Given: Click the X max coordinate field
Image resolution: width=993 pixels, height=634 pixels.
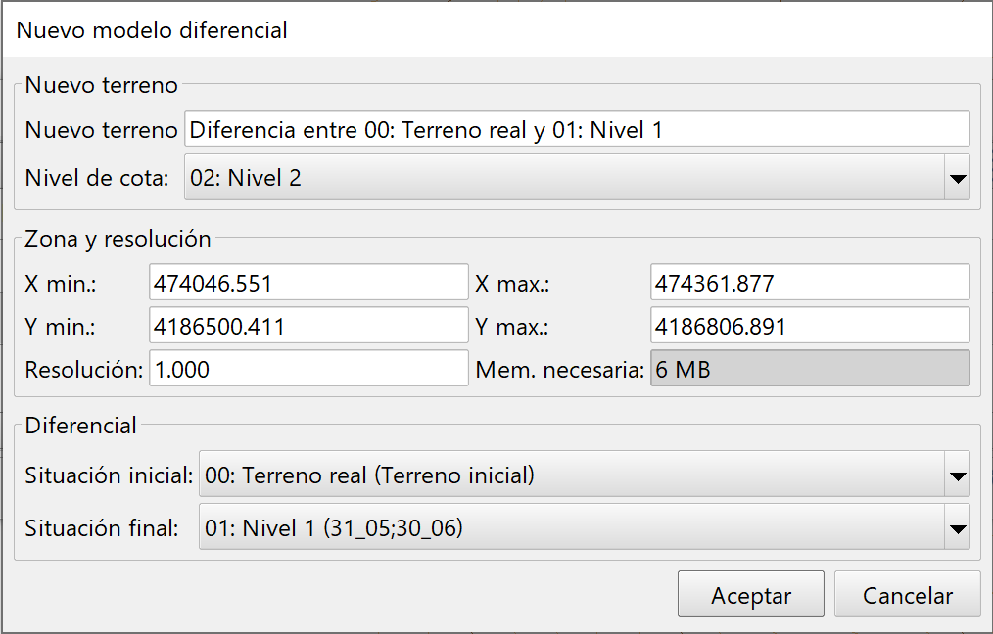Looking at the screenshot, I should 810,281.
